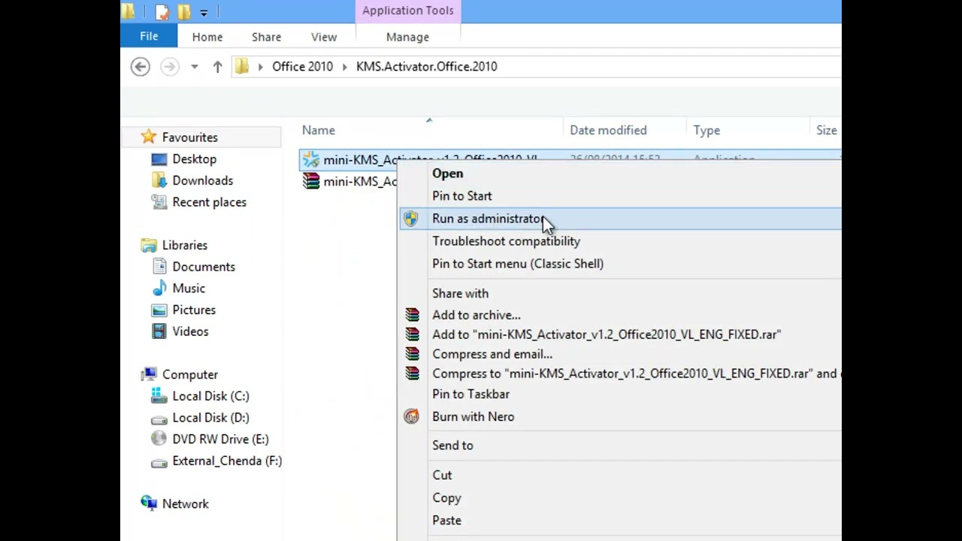962x541 pixels.
Task: Click the Videos filmstrip icon
Action: point(159,331)
